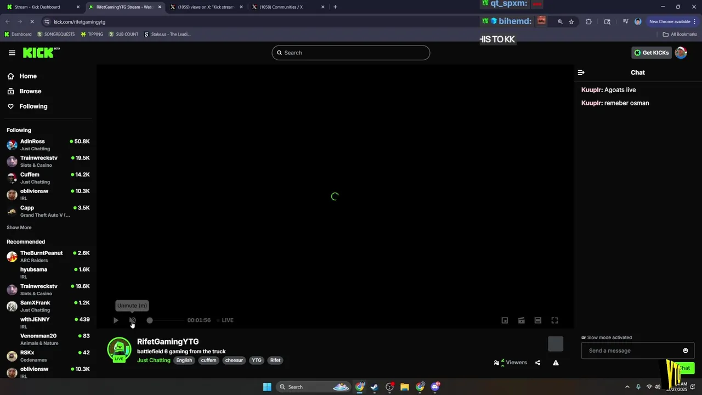
Task: Collapse the chat panel with arrow icon
Action: [x=581, y=72]
